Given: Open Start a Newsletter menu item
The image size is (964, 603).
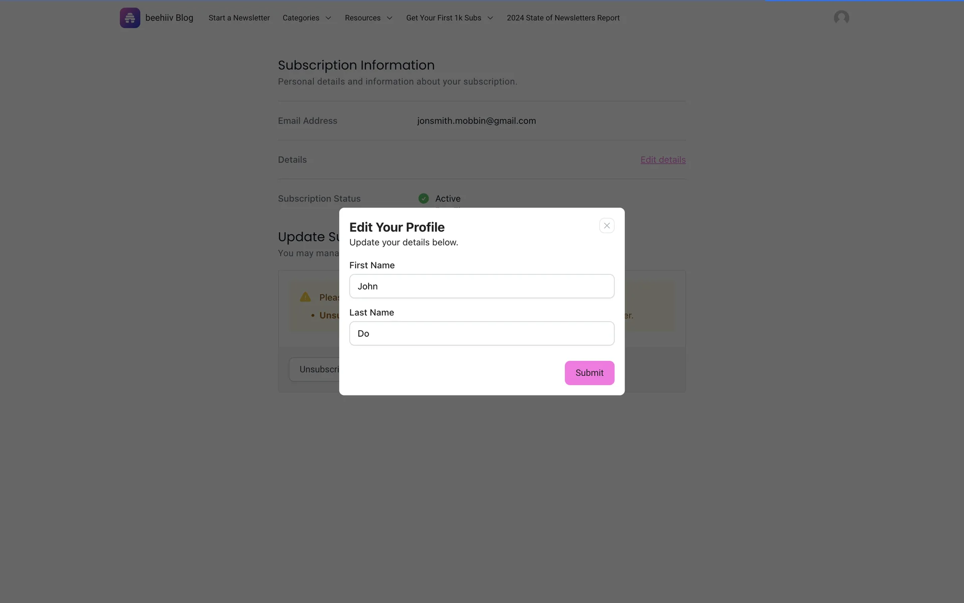Looking at the screenshot, I should (239, 18).
